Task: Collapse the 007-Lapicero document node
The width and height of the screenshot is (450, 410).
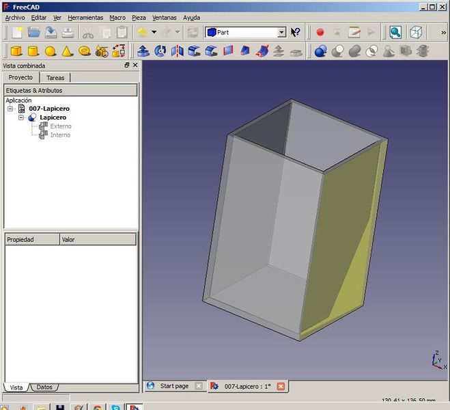Action: coord(11,109)
